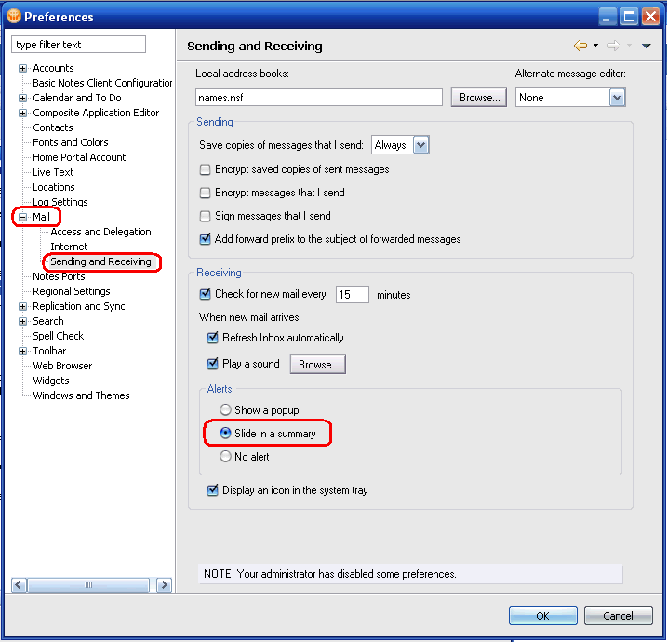This screenshot has width=667, height=642.
Task: Toggle Add forward prefix checkbox
Action: [x=205, y=239]
